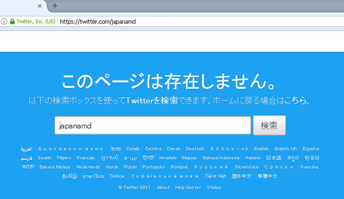The width and height of the screenshot is (344, 199).
Task: Select the Tamil தமிழ் language link
Action: point(69,176)
